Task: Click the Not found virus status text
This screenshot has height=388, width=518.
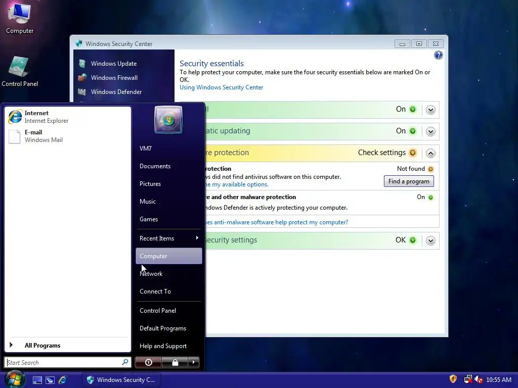Action: pos(411,169)
